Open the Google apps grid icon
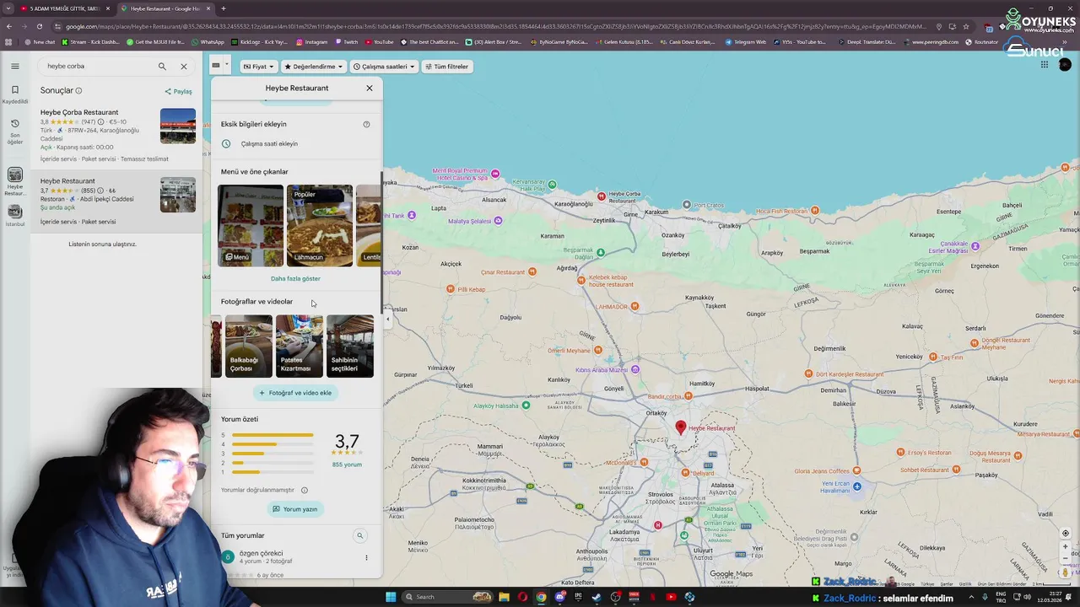 pos(1045,65)
